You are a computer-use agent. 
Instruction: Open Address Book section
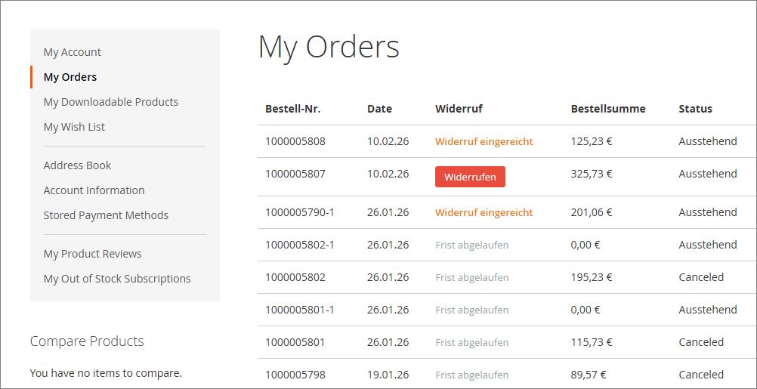(77, 165)
